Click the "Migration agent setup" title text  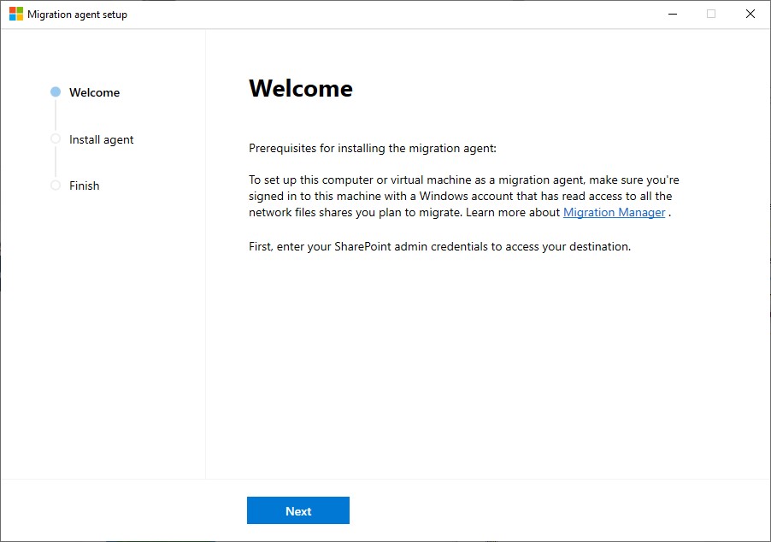pyautogui.click(x=77, y=15)
